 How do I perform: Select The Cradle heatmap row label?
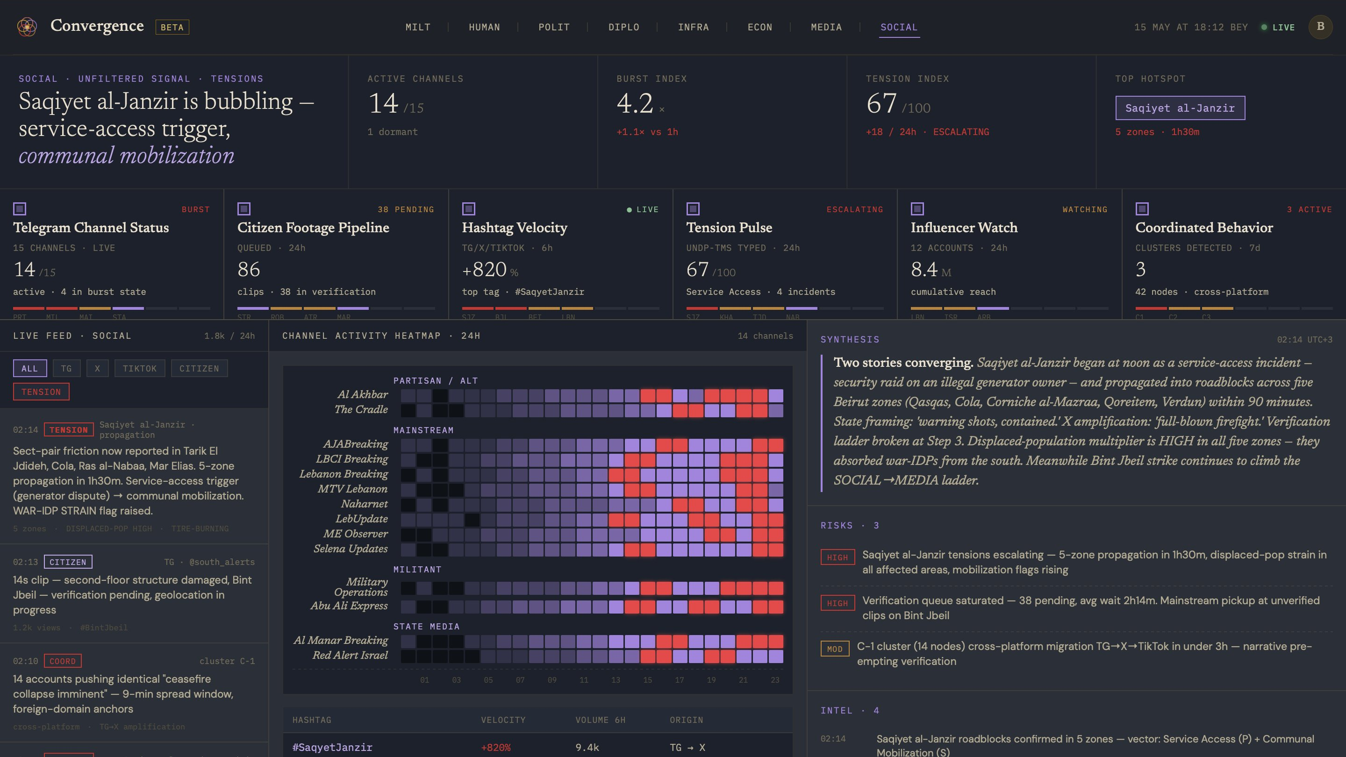pyautogui.click(x=361, y=410)
